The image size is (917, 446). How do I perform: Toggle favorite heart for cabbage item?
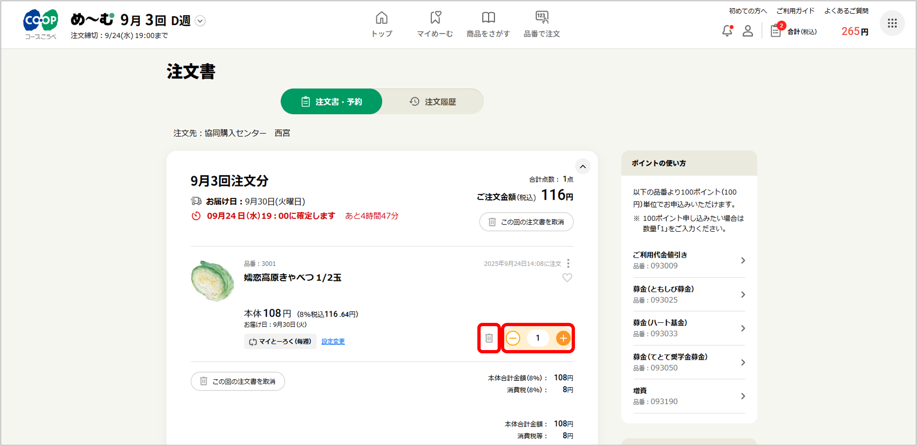pos(567,278)
